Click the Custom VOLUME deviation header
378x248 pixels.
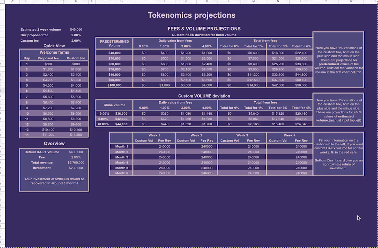point(204,96)
